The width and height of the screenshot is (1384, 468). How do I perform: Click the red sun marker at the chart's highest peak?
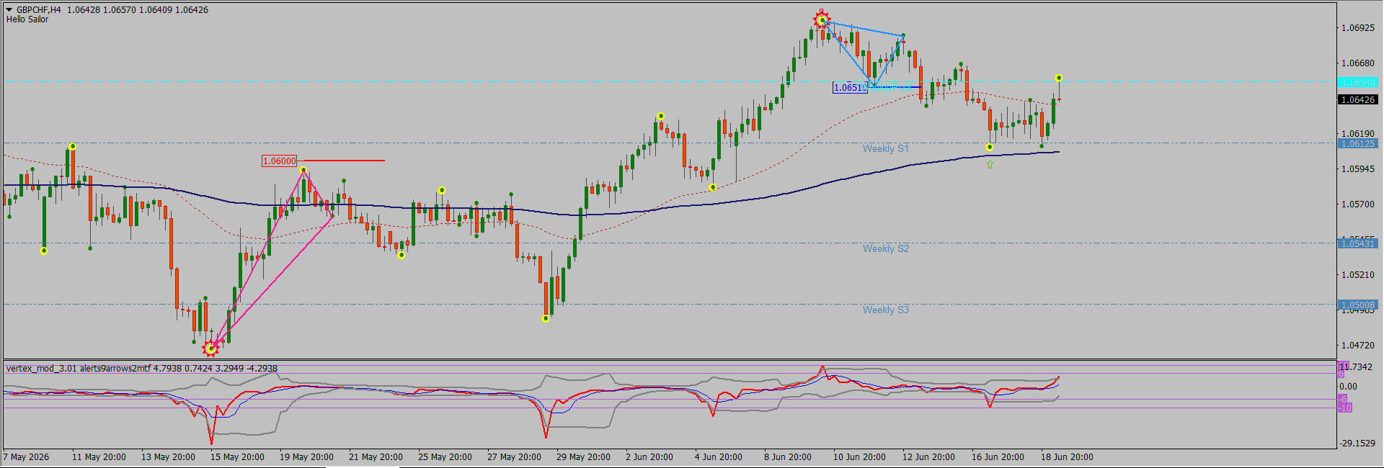click(x=821, y=19)
